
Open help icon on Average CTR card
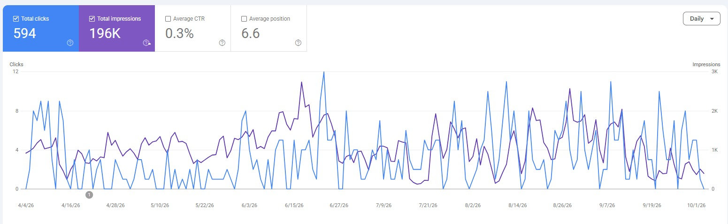222,43
